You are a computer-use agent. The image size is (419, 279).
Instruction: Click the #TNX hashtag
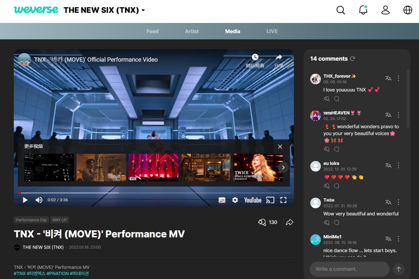[20, 273]
